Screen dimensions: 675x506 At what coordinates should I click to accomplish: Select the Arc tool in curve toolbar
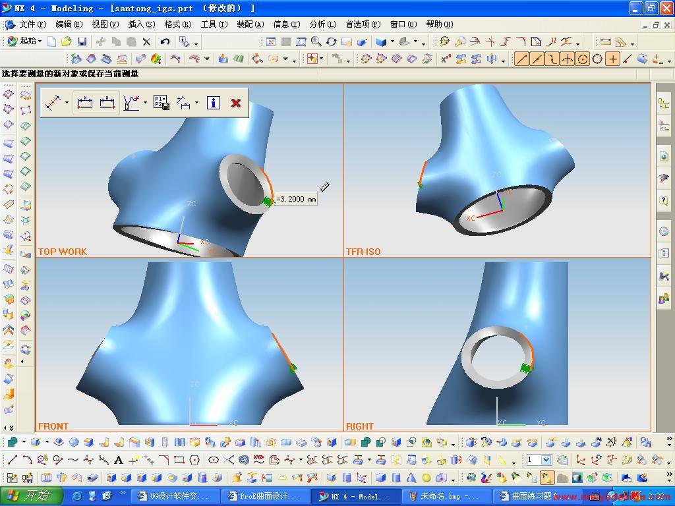27,460
